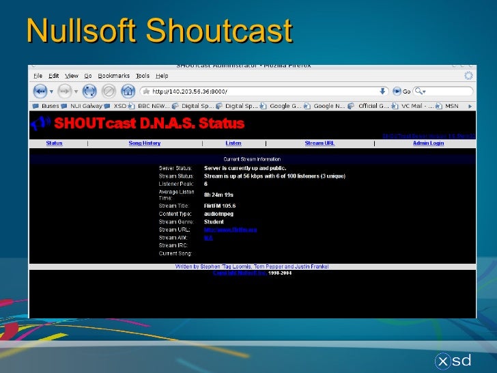Open the Status page link

[54, 143]
